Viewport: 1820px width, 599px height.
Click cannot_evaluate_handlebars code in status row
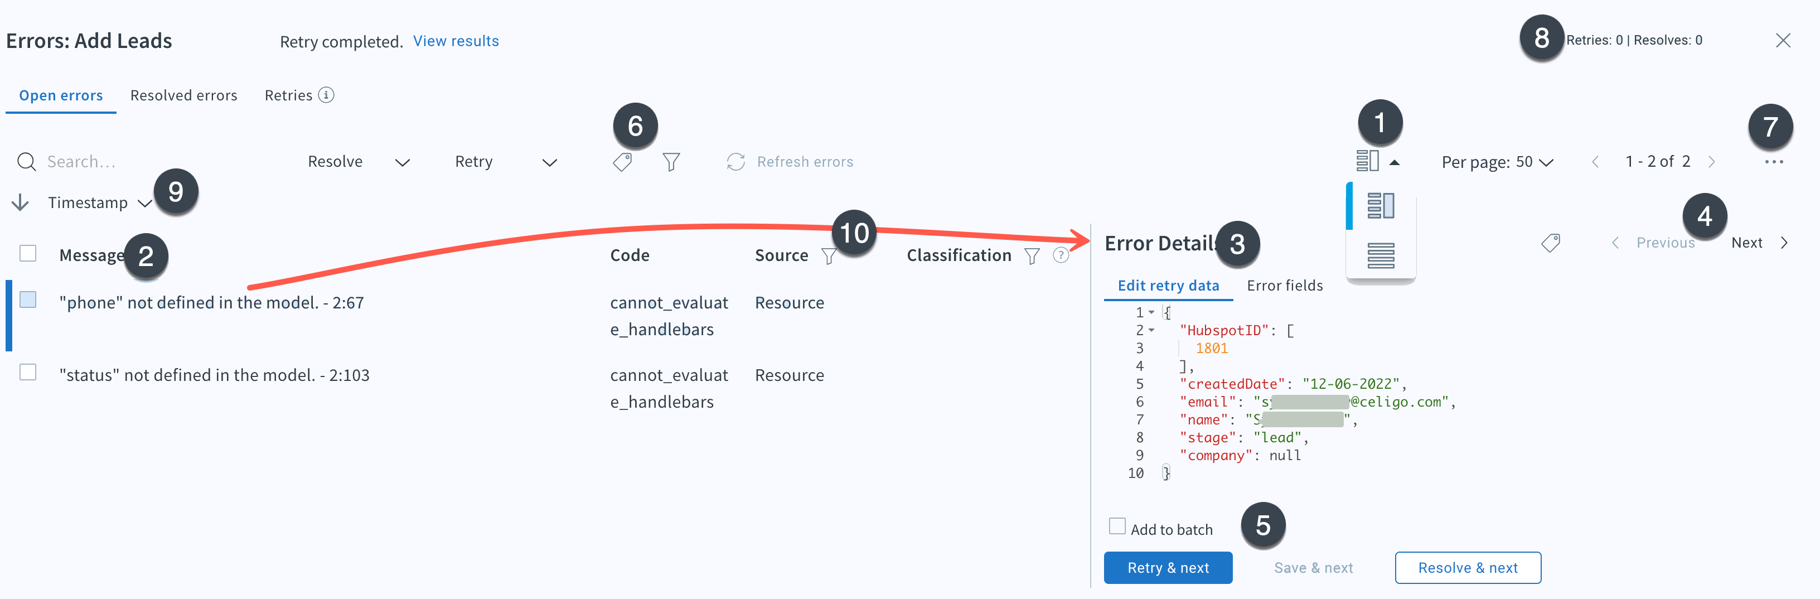669,389
